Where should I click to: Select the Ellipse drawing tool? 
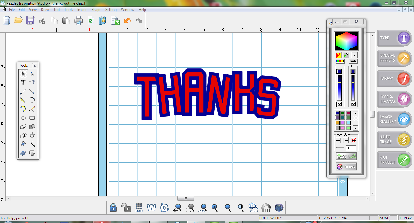pos(23,118)
